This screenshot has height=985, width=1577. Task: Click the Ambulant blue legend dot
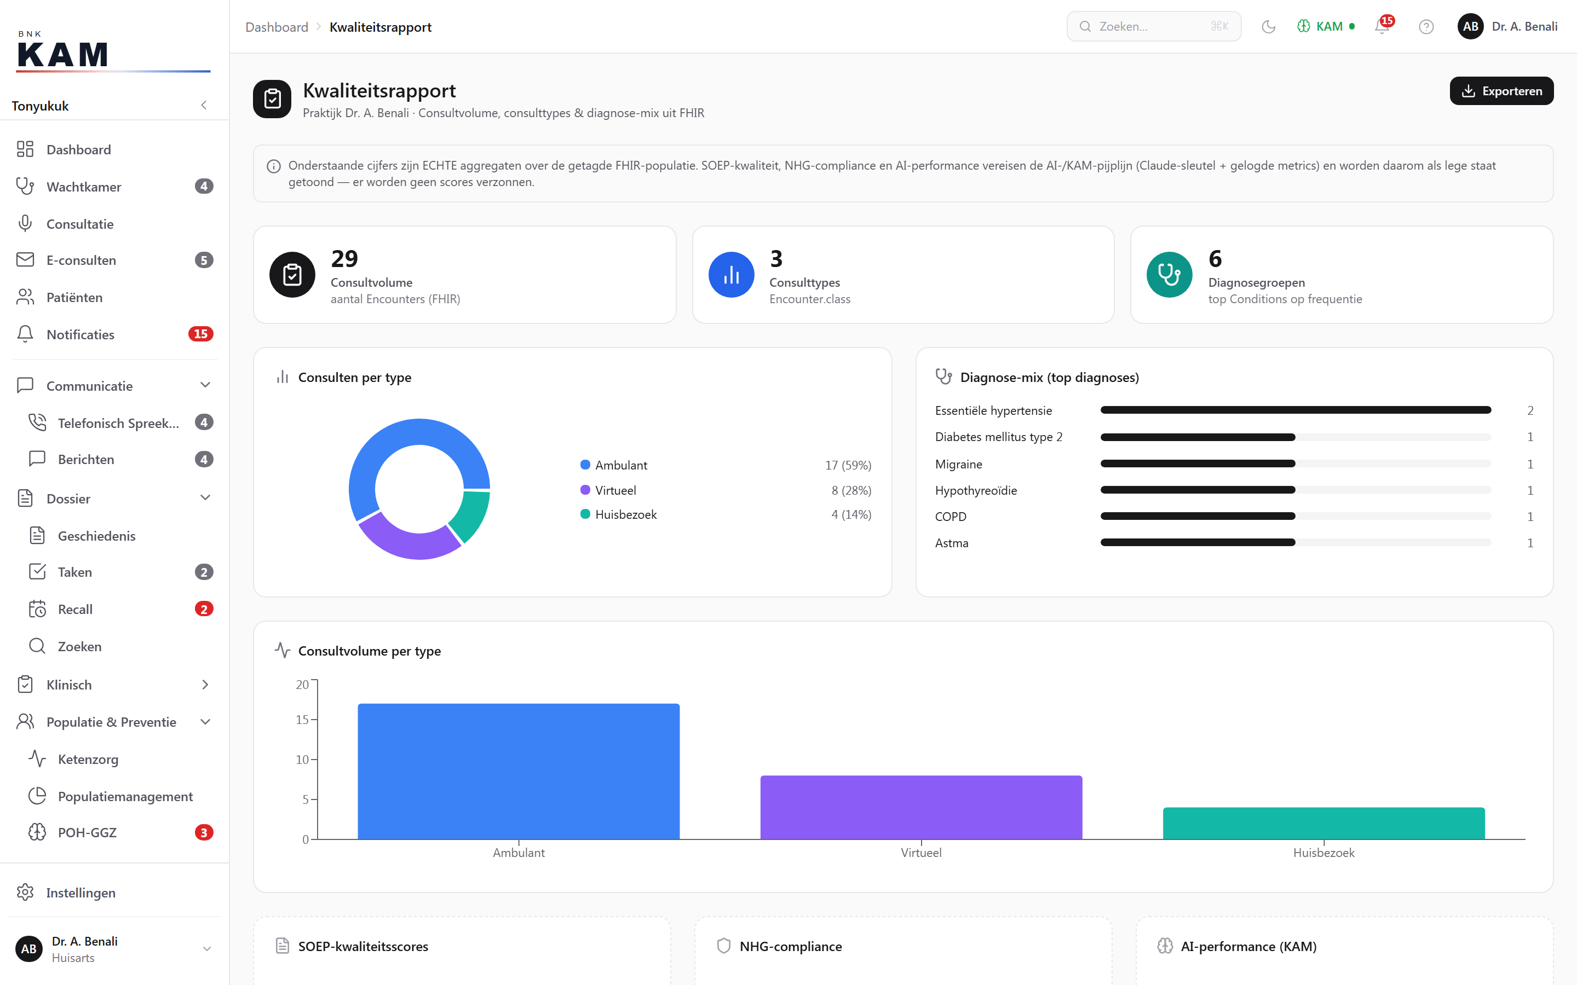point(585,465)
